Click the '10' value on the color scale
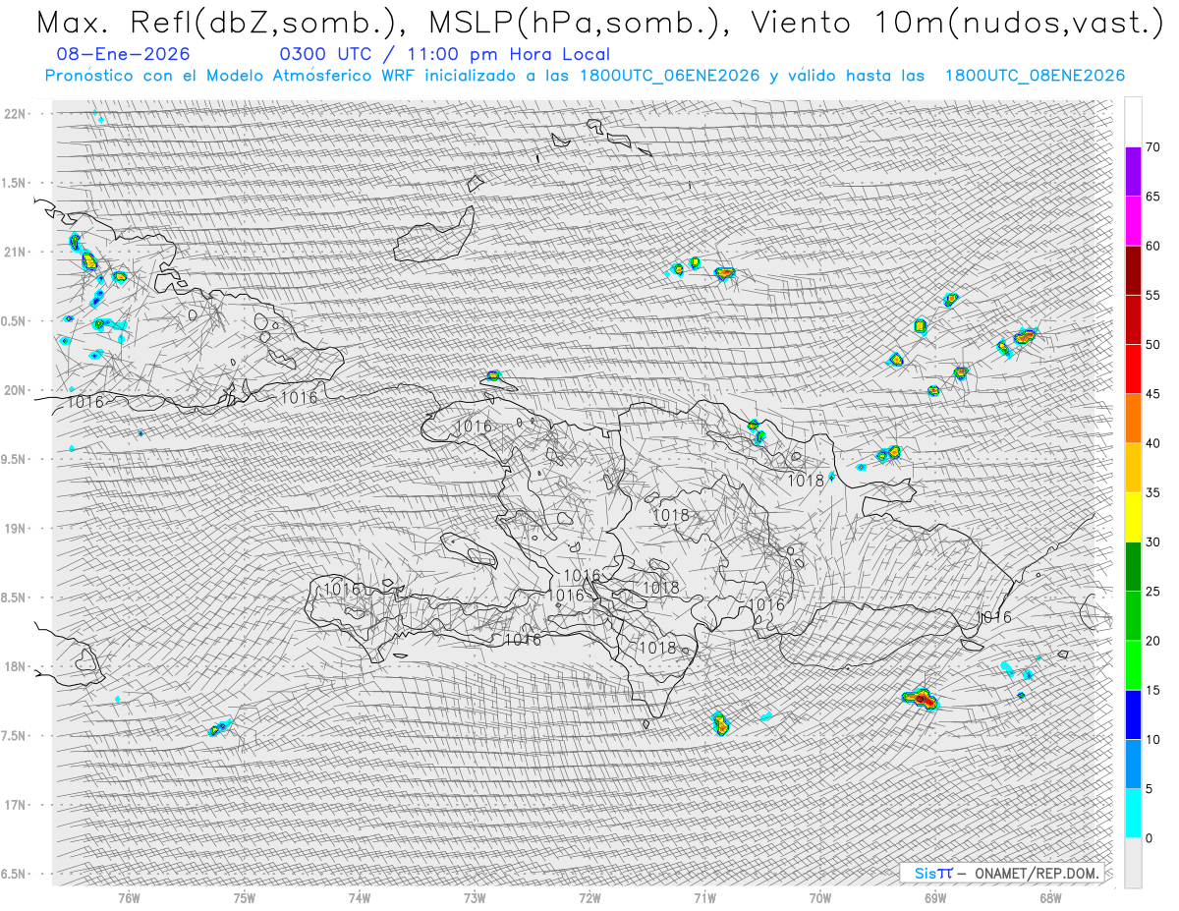The height and width of the screenshot is (911, 1179). pyautogui.click(x=1152, y=739)
